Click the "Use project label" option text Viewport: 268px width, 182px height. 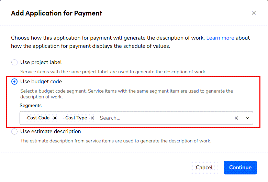(41, 62)
